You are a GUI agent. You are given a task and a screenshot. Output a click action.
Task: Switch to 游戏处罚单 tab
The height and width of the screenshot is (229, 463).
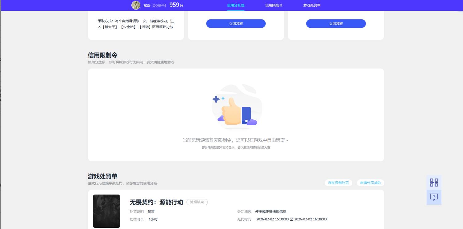point(312,5)
